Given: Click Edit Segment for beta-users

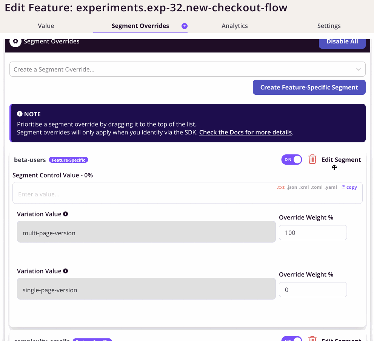Looking at the screenshot, I should [x=341, y=160].
